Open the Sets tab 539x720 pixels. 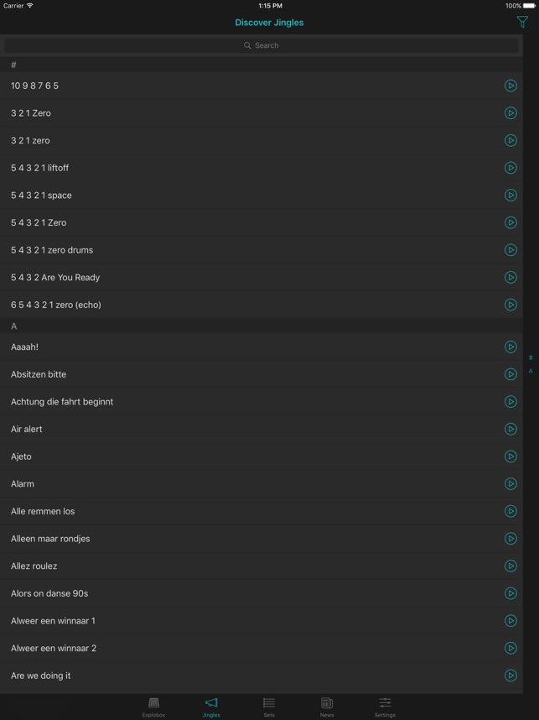(269, 707)
